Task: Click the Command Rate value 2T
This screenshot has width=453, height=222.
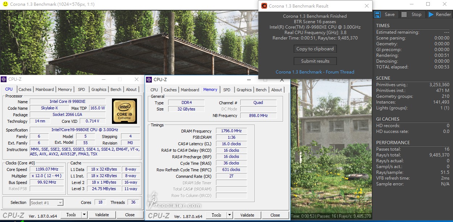Action: click(x=232, y=176)
